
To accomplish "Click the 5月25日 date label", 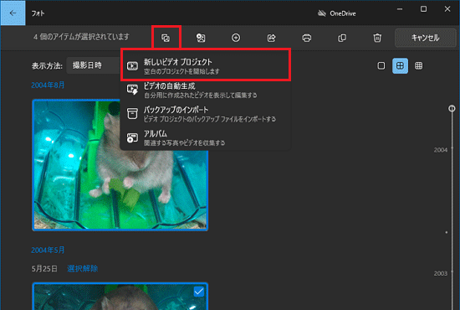I will point(44,269).
